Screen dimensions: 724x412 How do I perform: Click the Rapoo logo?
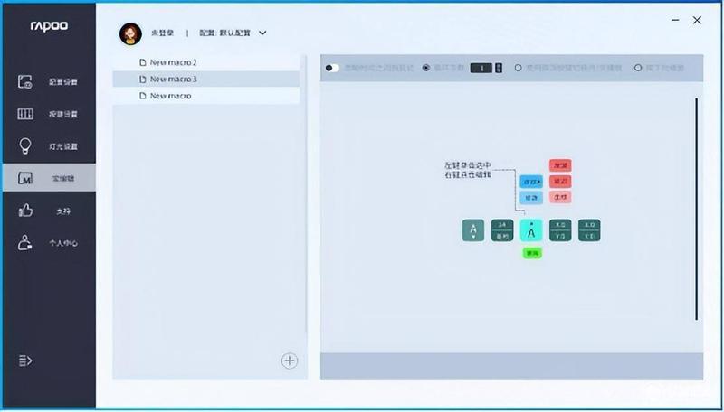pyautogui.click(x=49, y=26)
